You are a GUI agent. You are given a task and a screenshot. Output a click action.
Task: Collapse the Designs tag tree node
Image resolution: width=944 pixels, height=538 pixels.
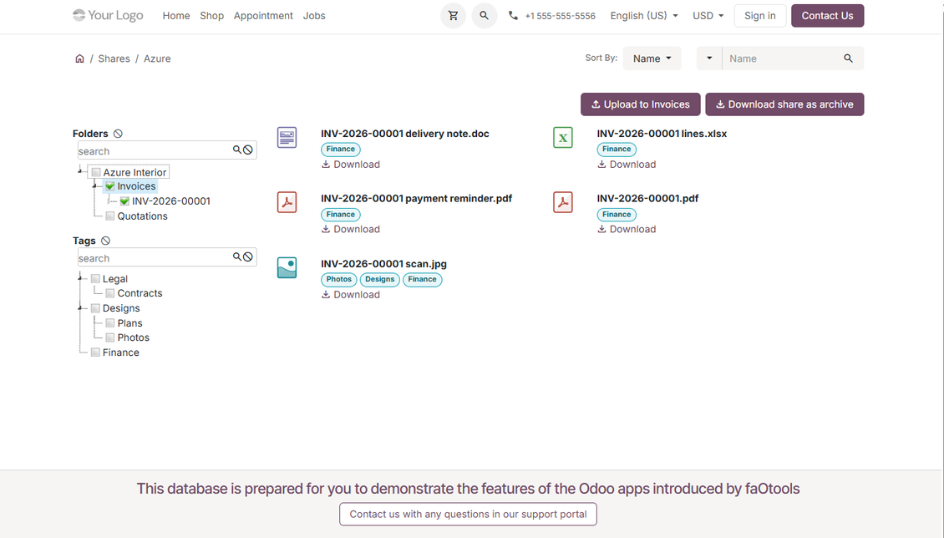[81, 307]
